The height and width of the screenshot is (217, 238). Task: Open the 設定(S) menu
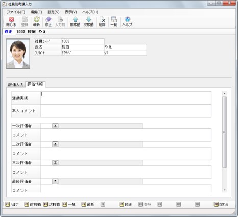[x=54, y=12]
